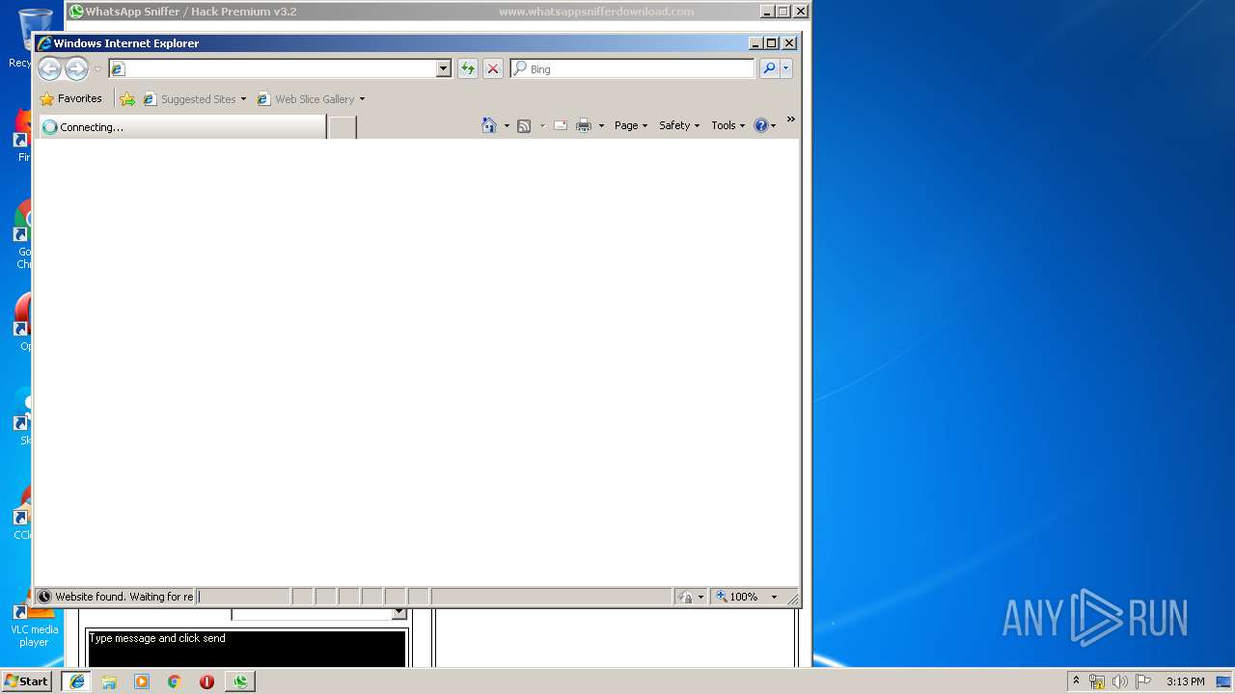Click the Action Center flag icon

[1143, 681]
